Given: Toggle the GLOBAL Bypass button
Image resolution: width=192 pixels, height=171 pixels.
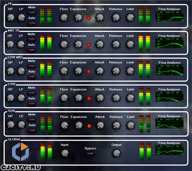Looking at the screenshot, I should click(x=90, y=154).
